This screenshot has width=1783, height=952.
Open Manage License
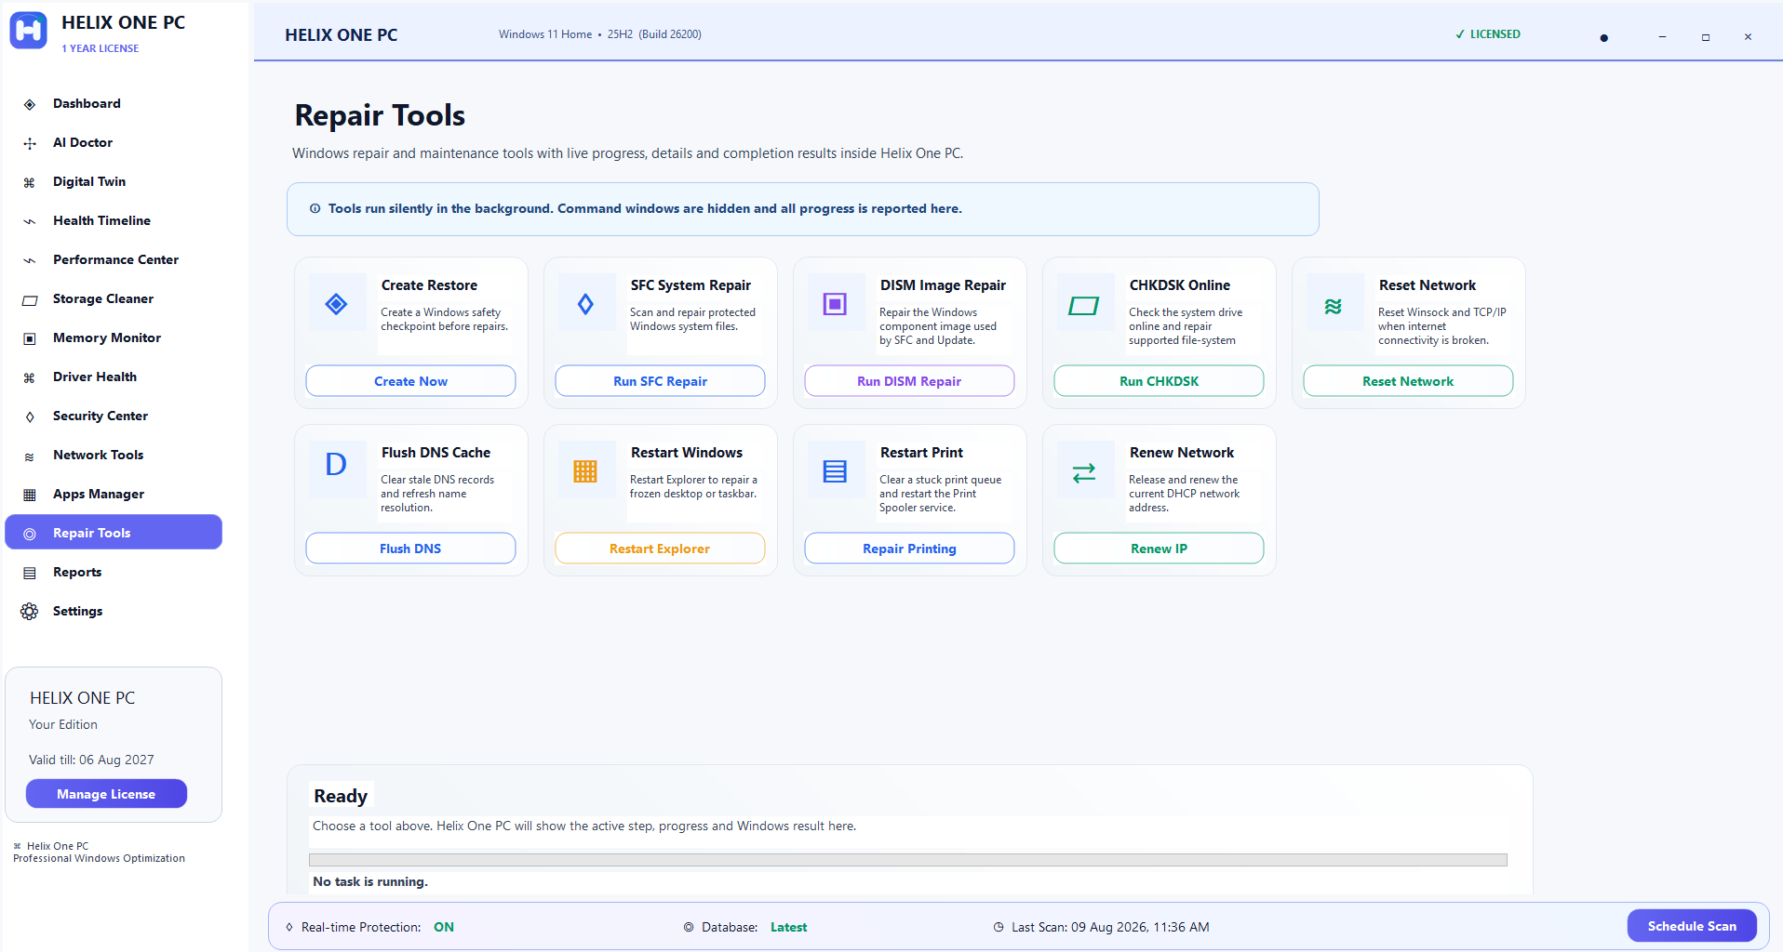click(106, 794)
